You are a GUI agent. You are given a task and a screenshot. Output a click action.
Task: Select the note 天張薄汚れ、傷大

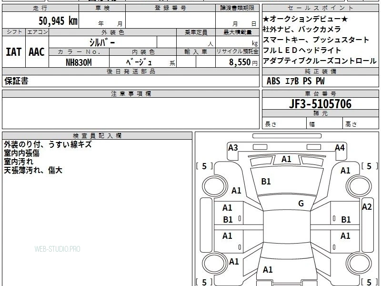pos(33,170)
